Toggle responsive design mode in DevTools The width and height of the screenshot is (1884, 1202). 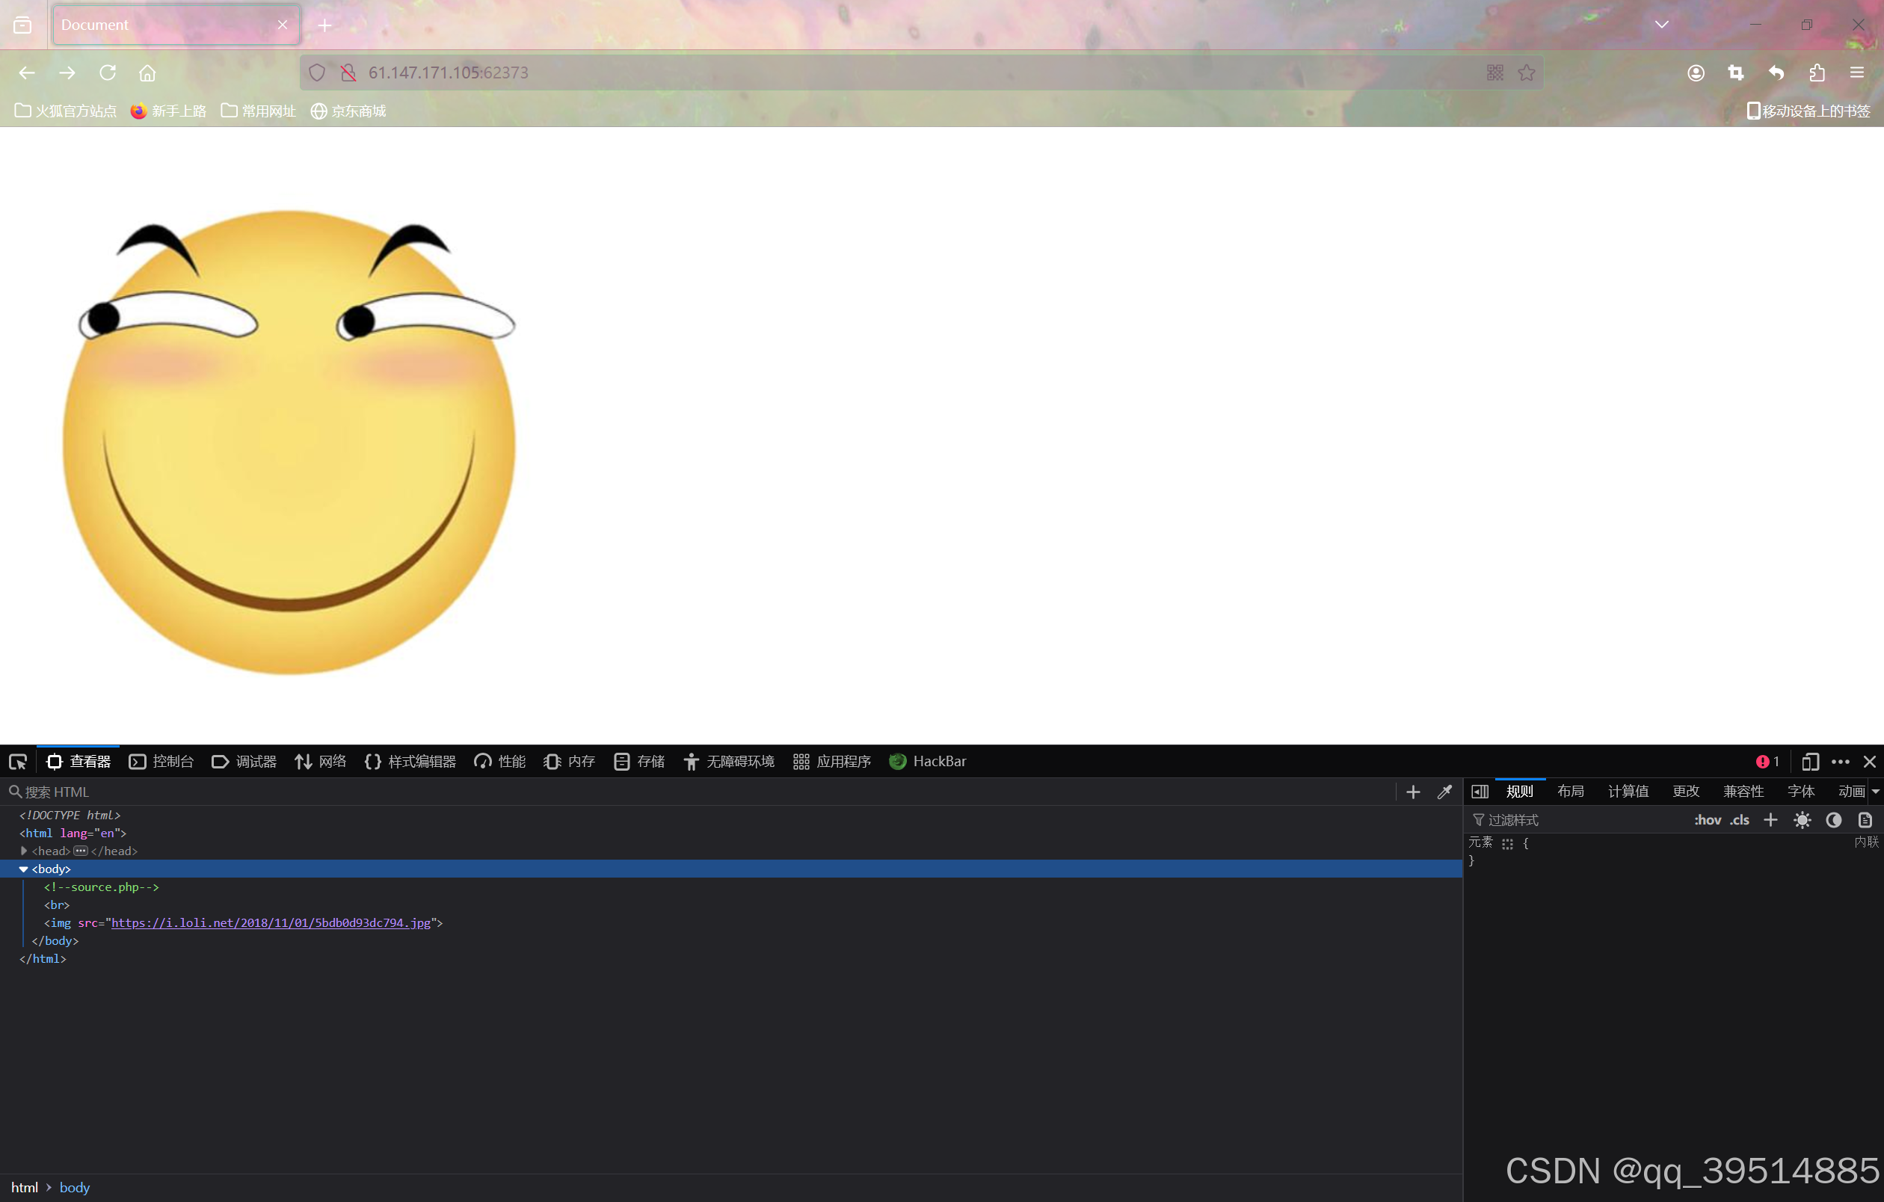pyautogui.click(x=1809, y=761)
